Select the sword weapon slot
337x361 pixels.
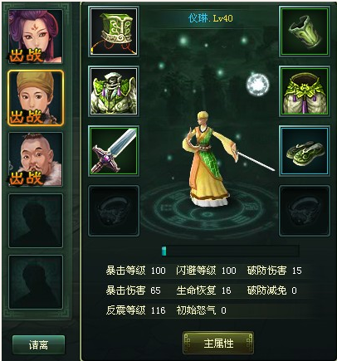[x=114, y=151]
